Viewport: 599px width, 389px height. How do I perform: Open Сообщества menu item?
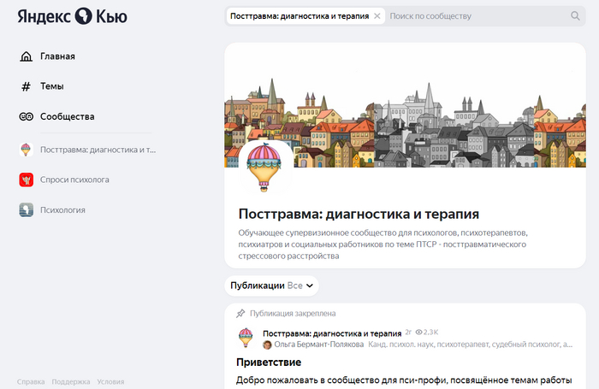pyautogui.click(x=68, y=117)
